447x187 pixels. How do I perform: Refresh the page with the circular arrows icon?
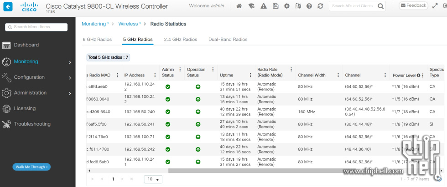tap(320, 6)
